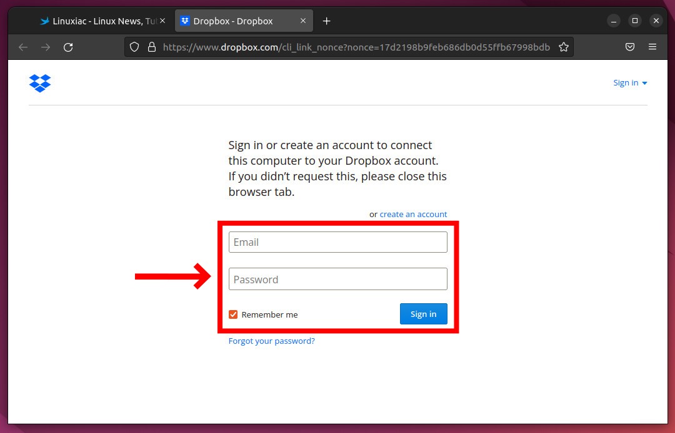This screenshot has width=675, height=433.
Task: Expand the Sign in dropdown at top right
Action: (x=630, y=83)
